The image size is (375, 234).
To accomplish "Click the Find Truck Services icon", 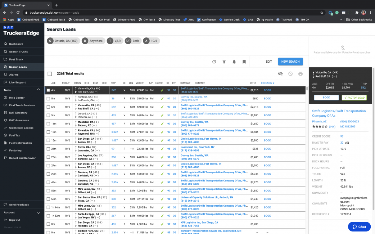I will (x=5, y=105).
